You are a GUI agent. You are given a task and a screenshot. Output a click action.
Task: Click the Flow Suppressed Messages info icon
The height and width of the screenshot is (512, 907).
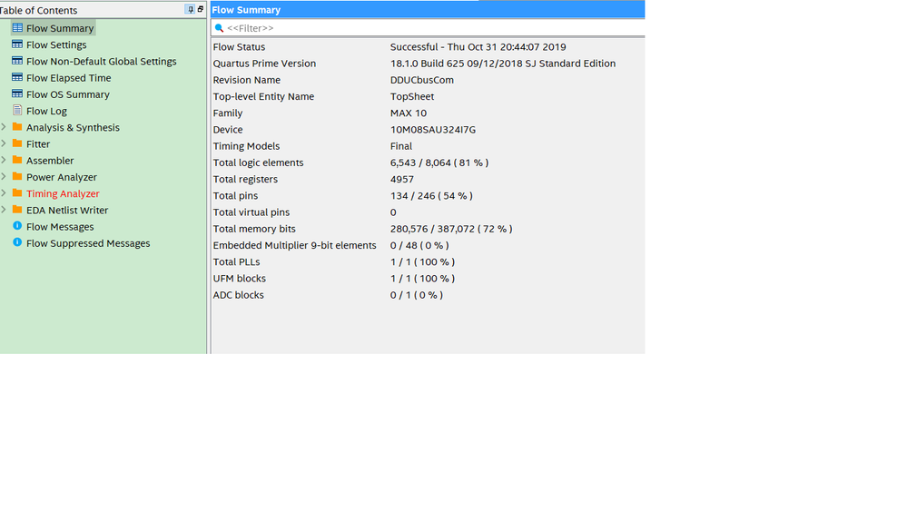pos(17,242)
